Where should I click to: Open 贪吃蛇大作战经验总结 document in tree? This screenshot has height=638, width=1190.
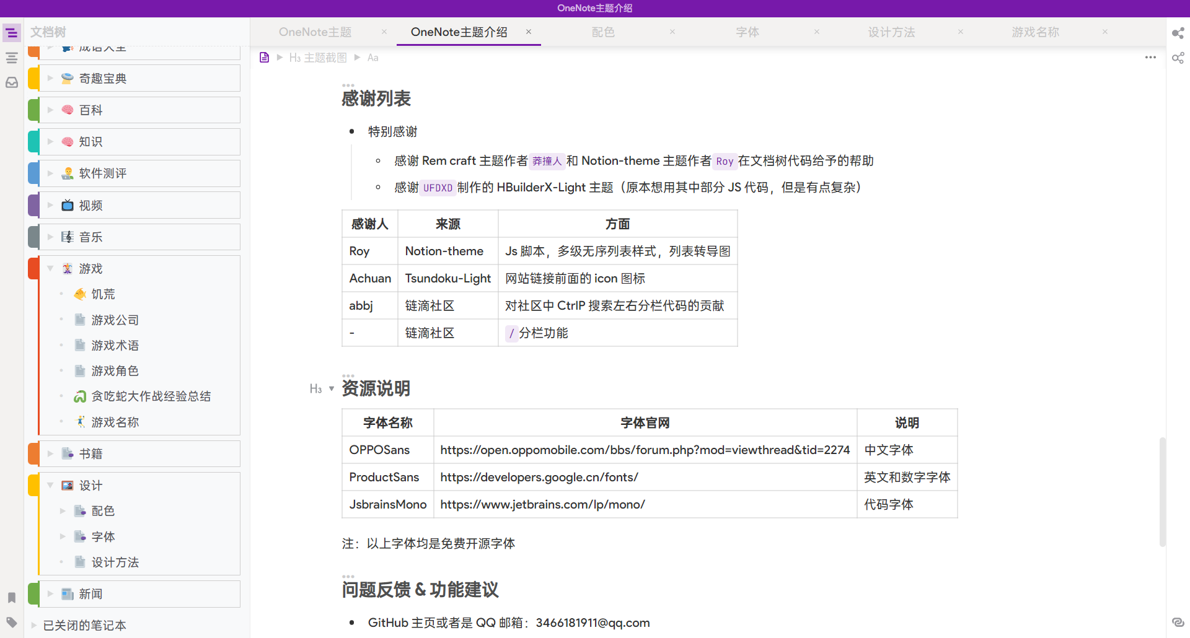tap(151, 396)
